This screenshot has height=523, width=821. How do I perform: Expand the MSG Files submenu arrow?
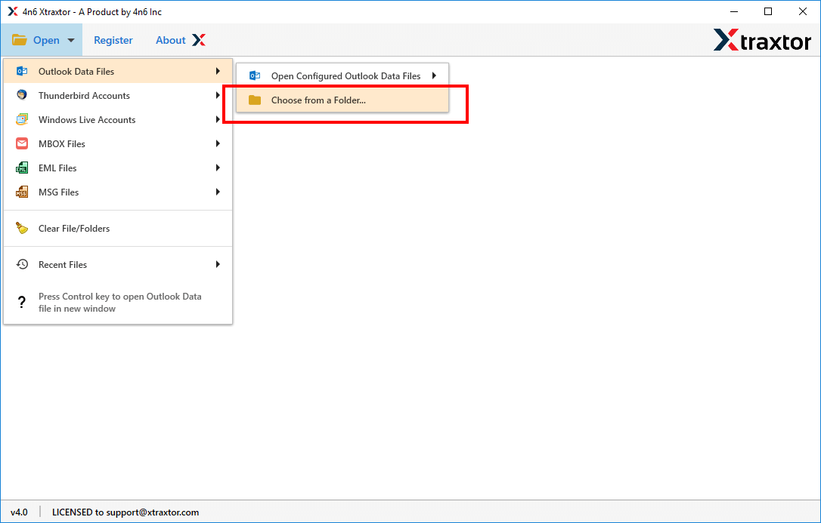tap(218, 192)
